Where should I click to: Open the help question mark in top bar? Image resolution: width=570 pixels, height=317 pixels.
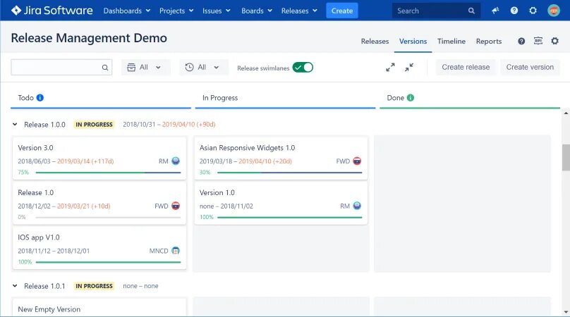[514, 11]
